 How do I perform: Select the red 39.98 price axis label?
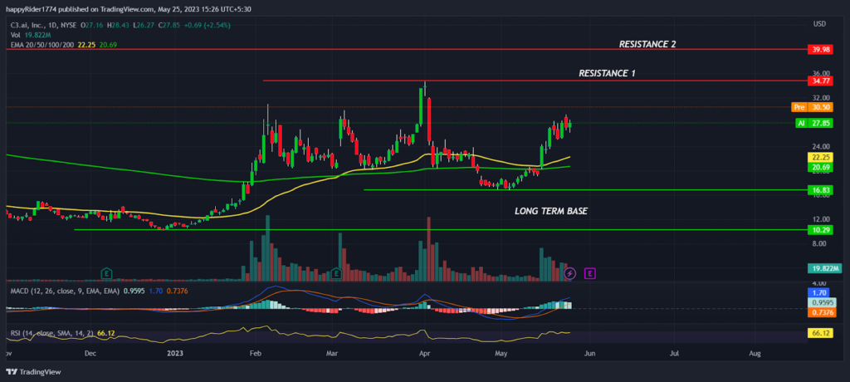[819, 49]
